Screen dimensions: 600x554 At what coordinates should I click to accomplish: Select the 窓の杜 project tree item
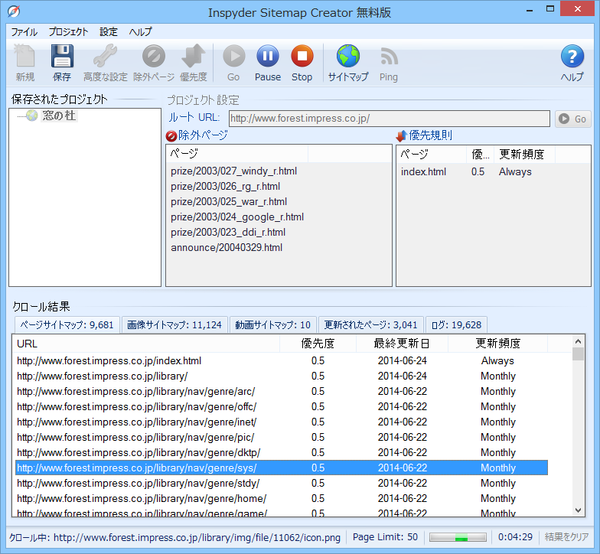point(59,116)
